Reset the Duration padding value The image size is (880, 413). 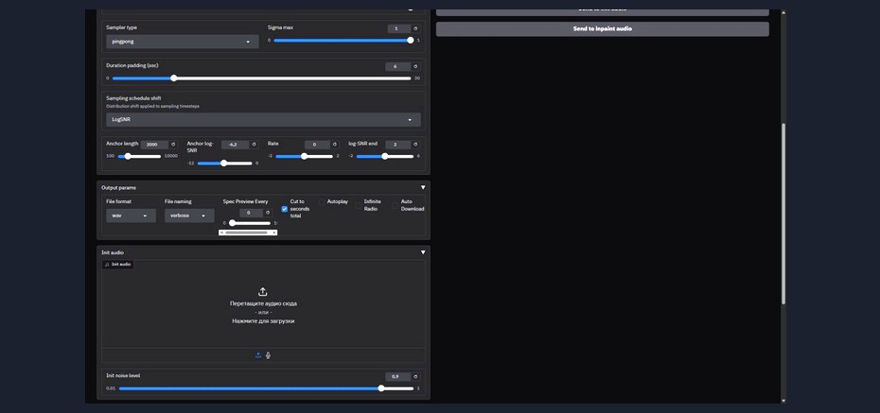[x=415, y=66]
